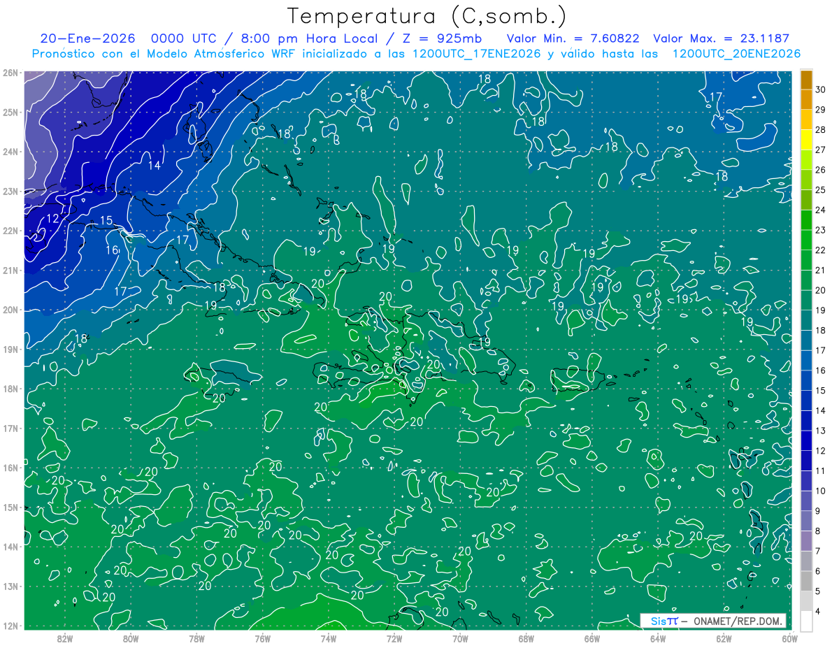Click the '62W' longitude axis label
Viewport: 839px width, 648px height.
tap(724, 638)
